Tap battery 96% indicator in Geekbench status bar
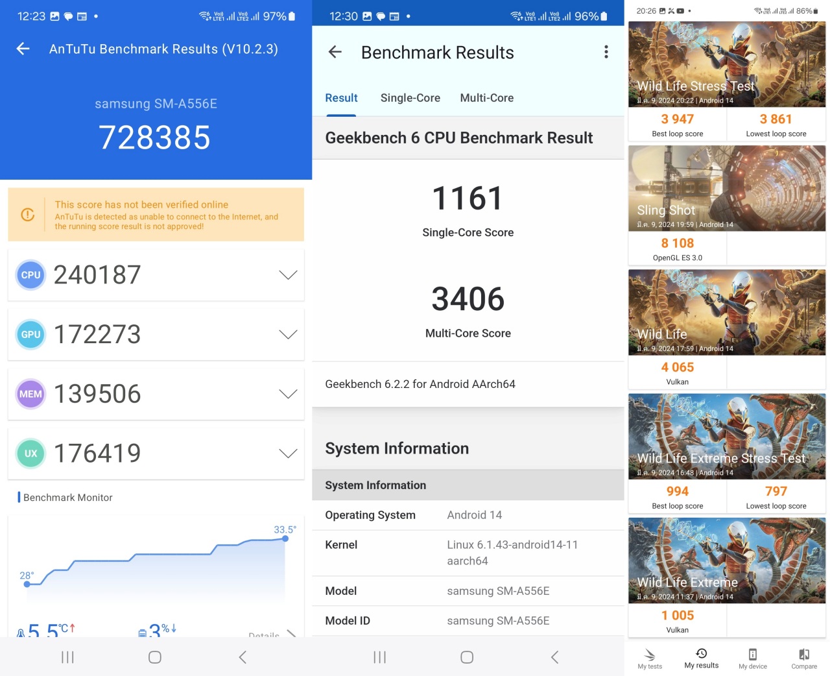This screenshot has width=830, height=676. click(x=591, y=16)
